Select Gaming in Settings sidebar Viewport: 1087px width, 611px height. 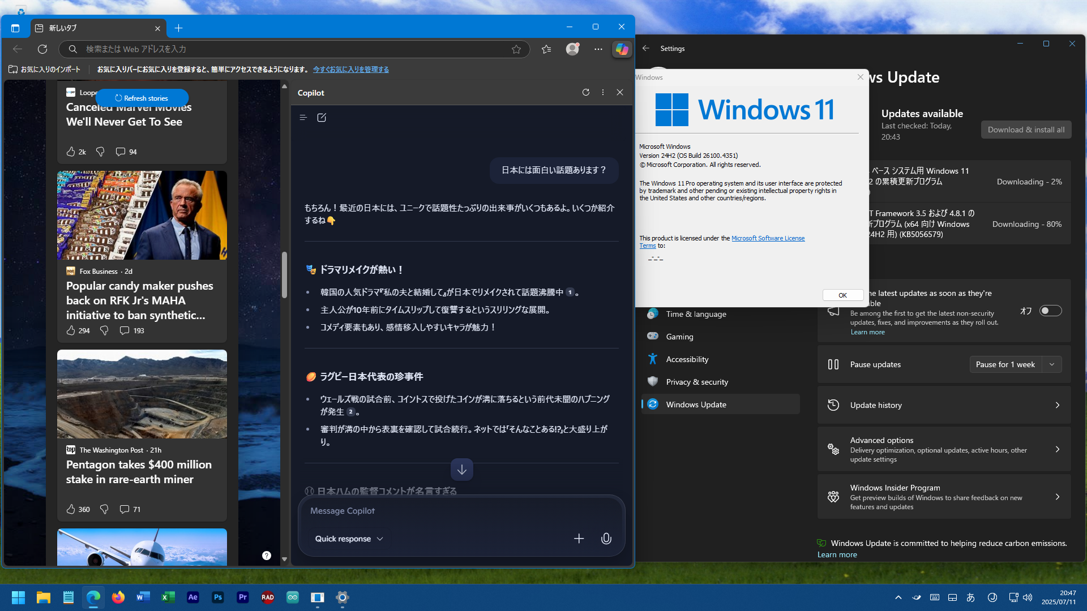tap(720, 337)
